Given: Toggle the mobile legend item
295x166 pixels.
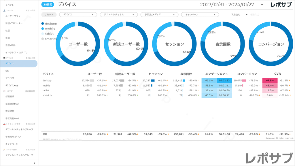Looking at the screenshot, I should click(48, 29).
